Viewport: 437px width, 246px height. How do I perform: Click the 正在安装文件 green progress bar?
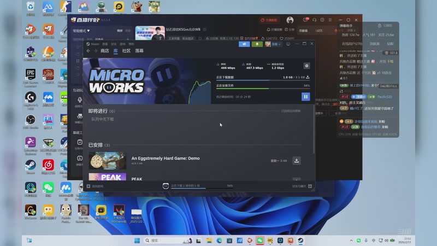pos(263,89)
